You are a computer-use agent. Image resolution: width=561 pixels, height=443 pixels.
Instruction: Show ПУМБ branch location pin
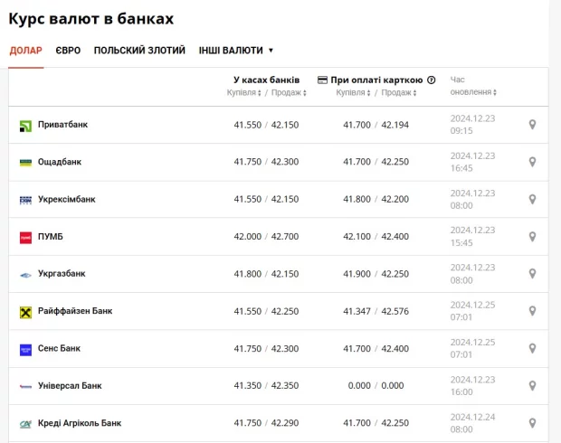532,237
